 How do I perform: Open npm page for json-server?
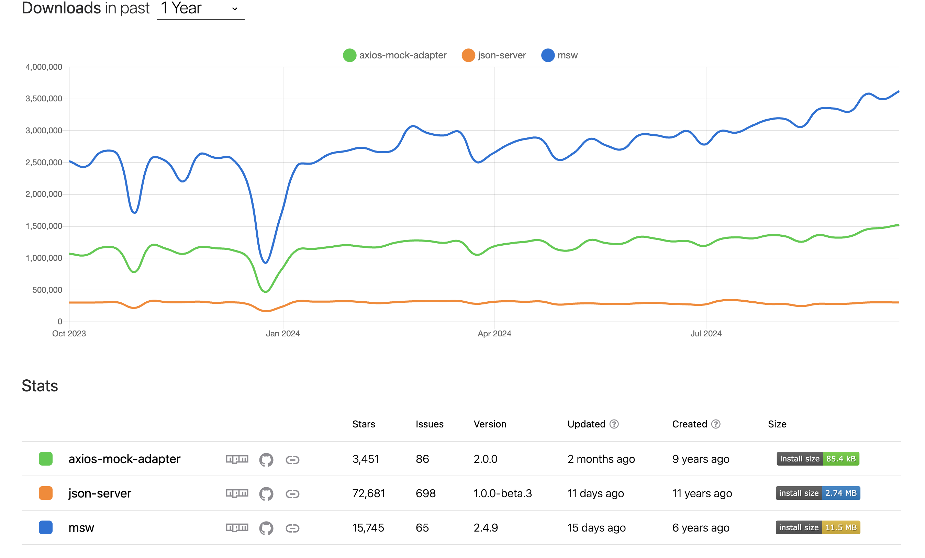click(x=237, y=493)
